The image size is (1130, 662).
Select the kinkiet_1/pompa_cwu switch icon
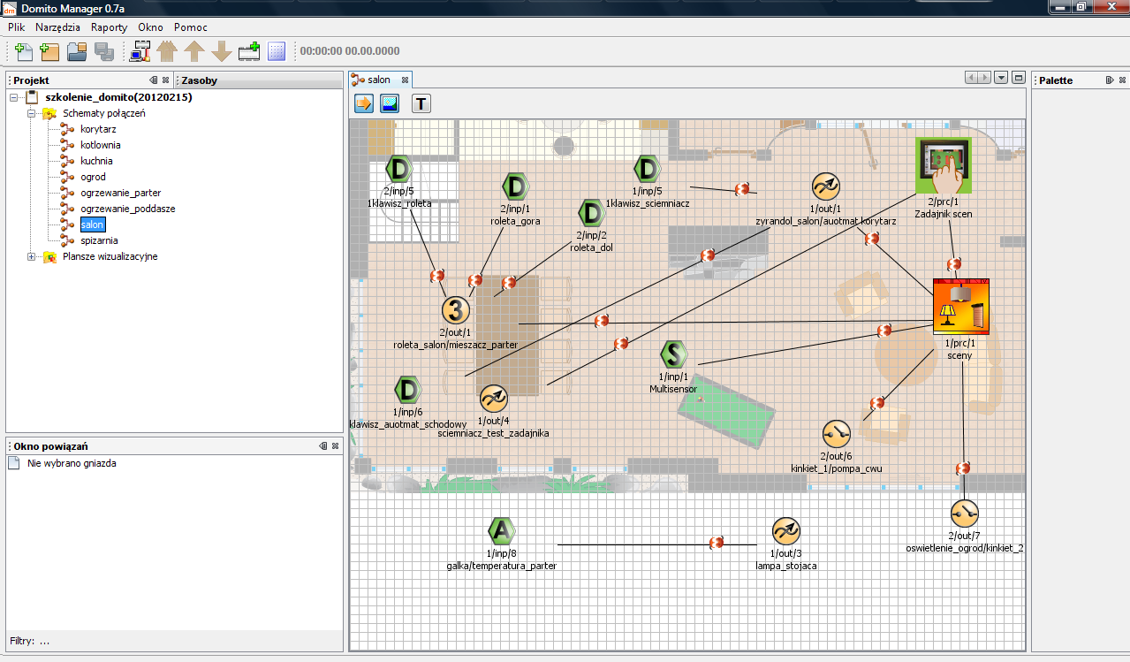pos(836,434)
